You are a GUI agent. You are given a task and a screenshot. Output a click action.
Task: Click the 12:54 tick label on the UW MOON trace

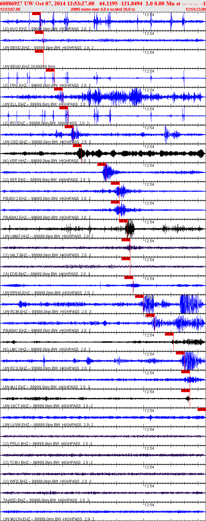pos(149,505)
